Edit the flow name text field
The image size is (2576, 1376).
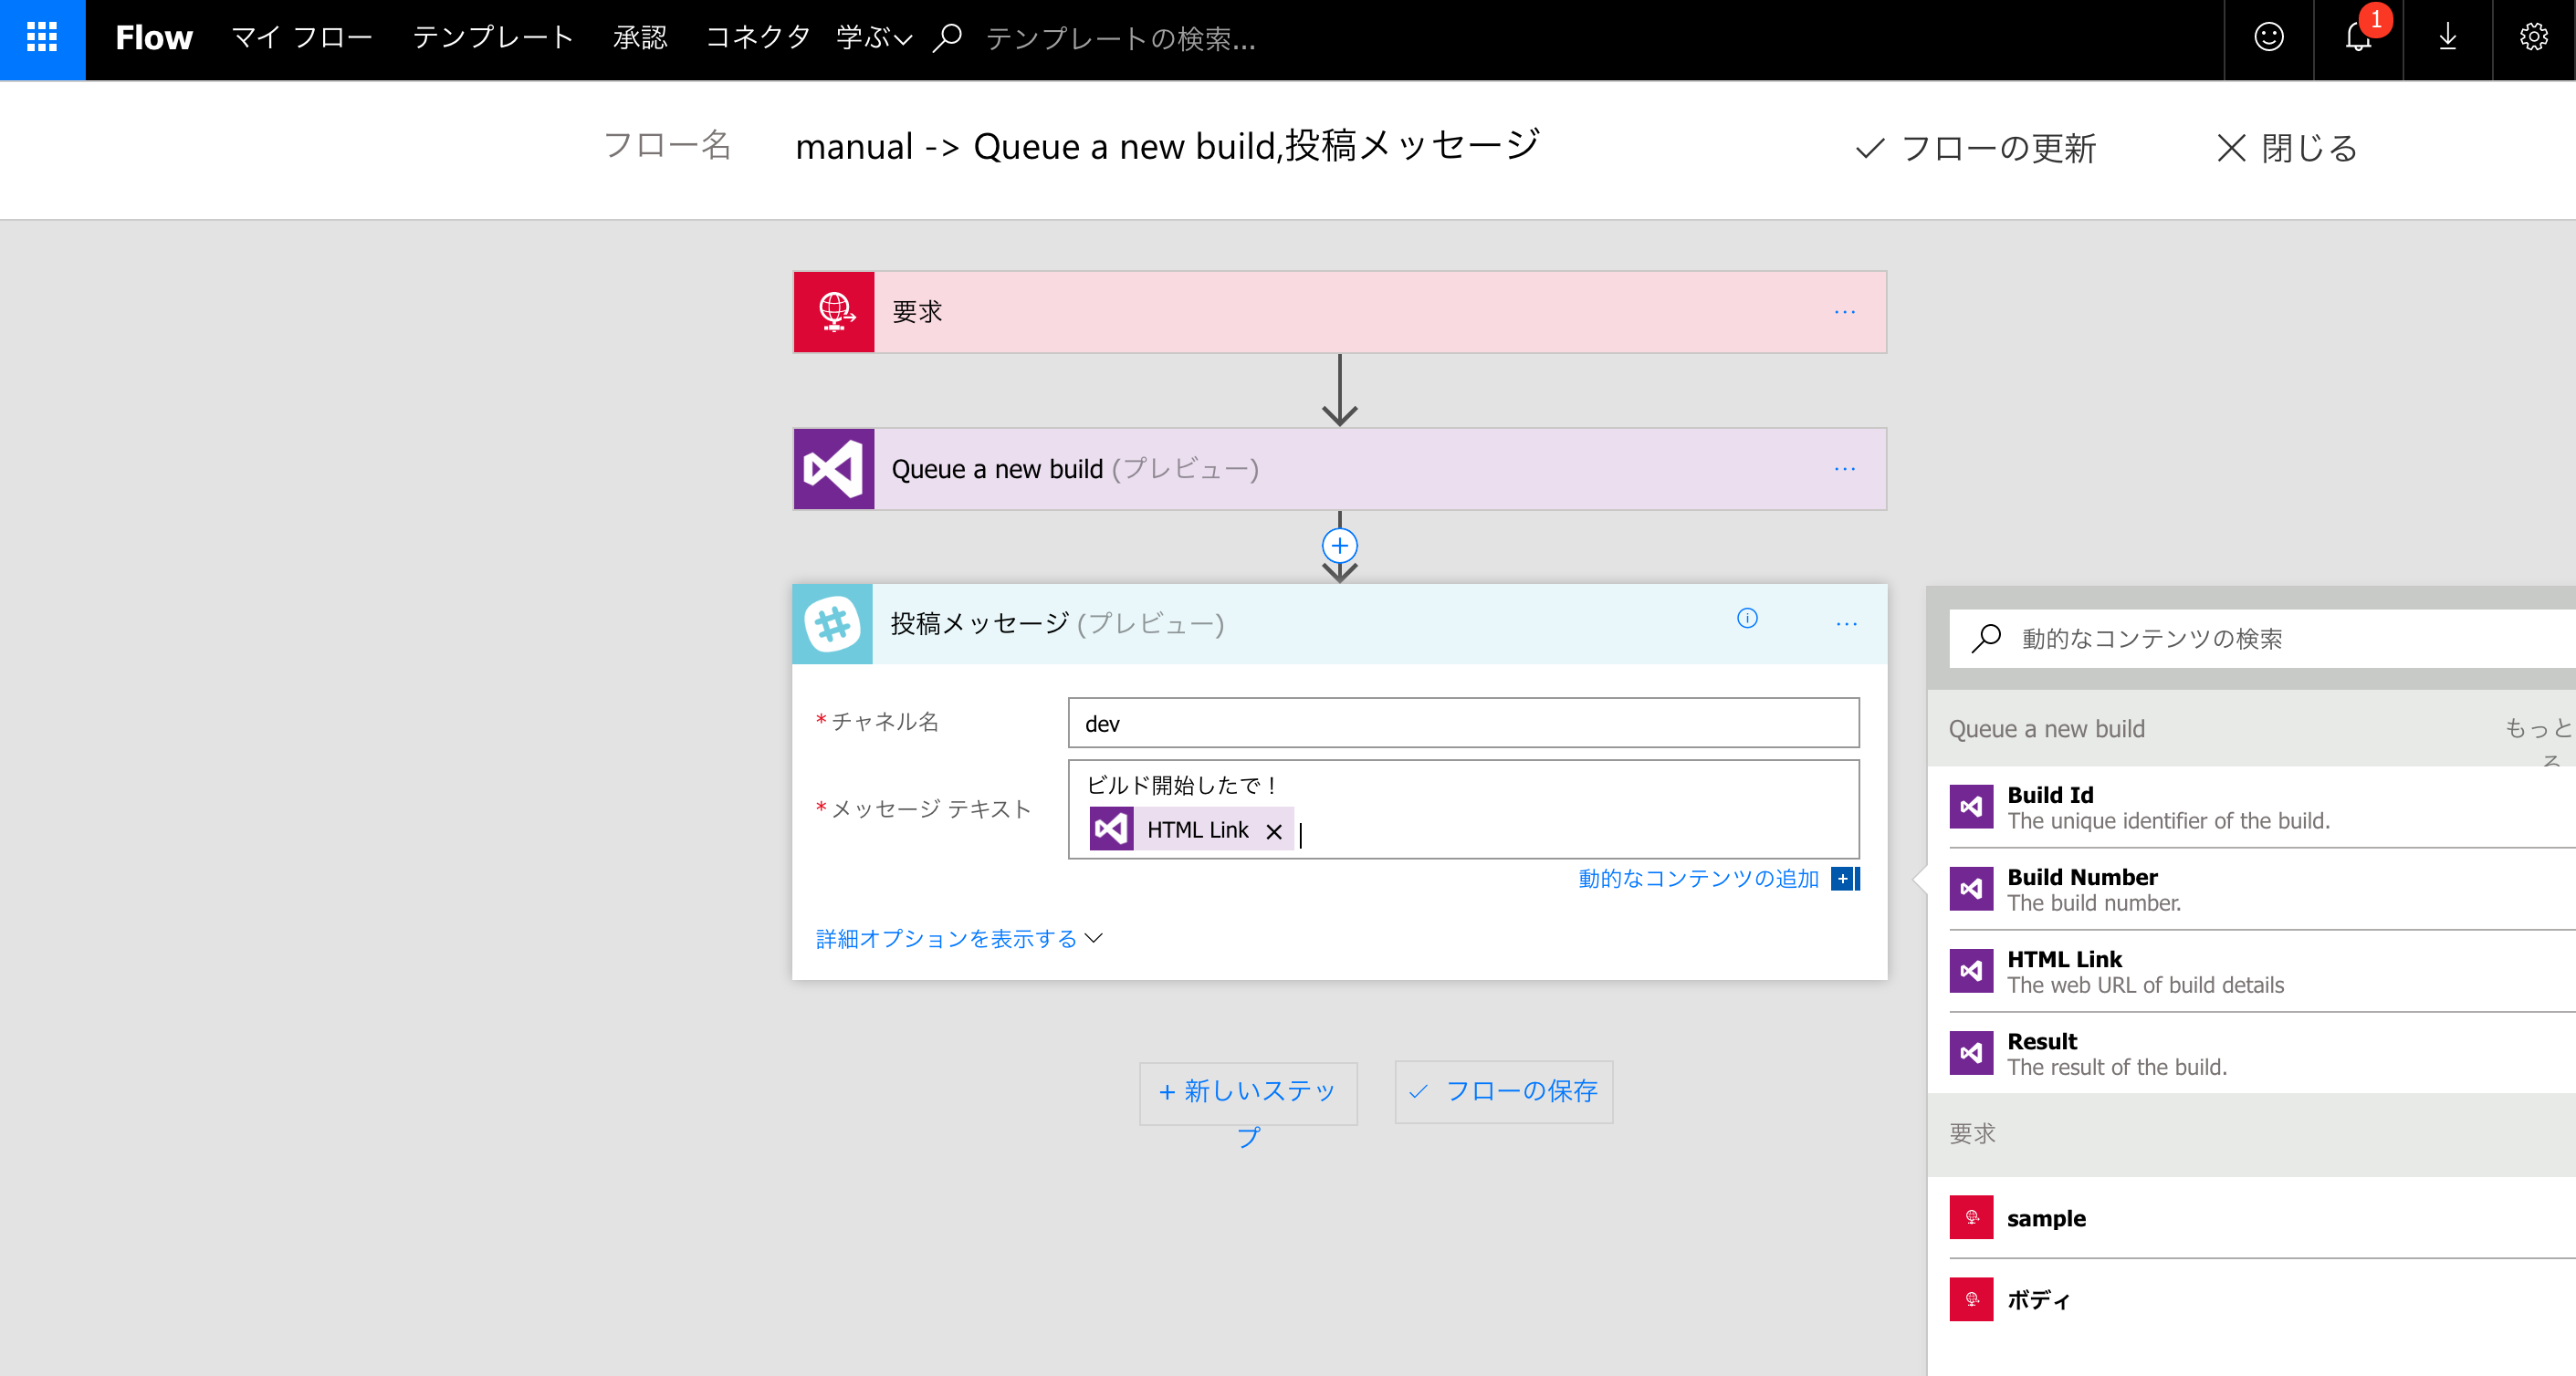coord(1167,146)
